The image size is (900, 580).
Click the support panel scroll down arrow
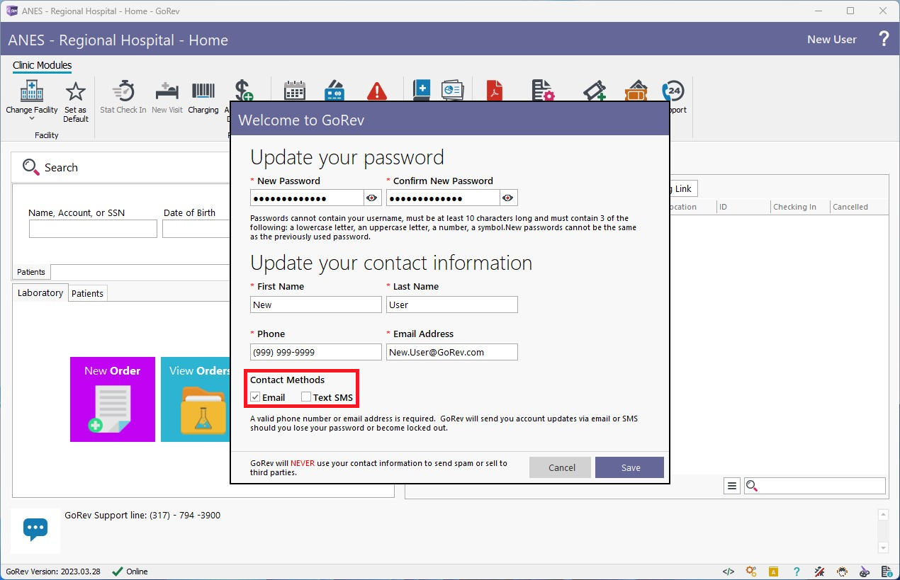point(882,547)
